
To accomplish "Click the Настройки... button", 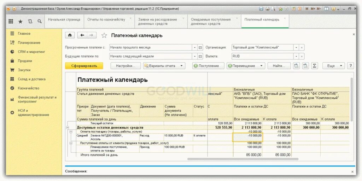I will coord(125,66).
